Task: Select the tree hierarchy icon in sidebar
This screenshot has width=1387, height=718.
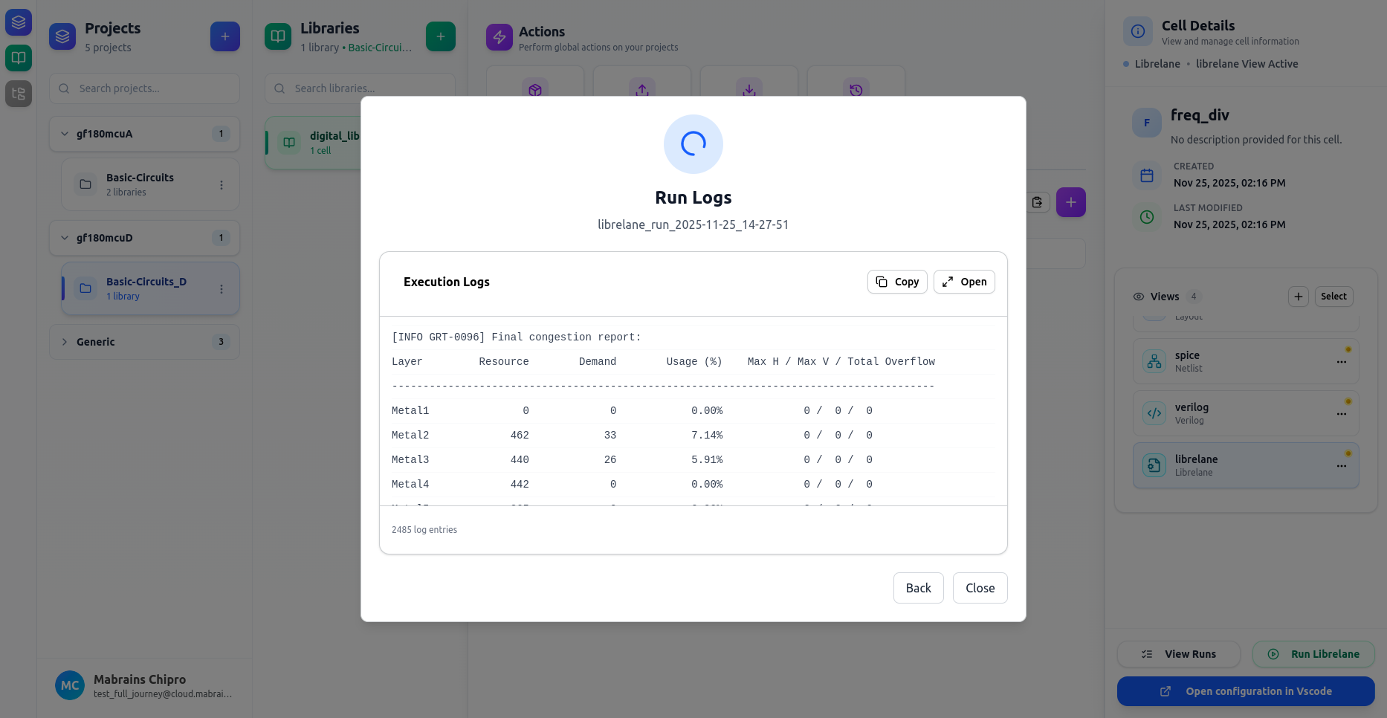Action: (19, 94)
